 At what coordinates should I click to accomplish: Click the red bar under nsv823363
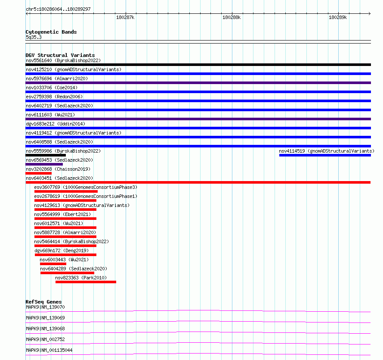[x=86, y=282]
